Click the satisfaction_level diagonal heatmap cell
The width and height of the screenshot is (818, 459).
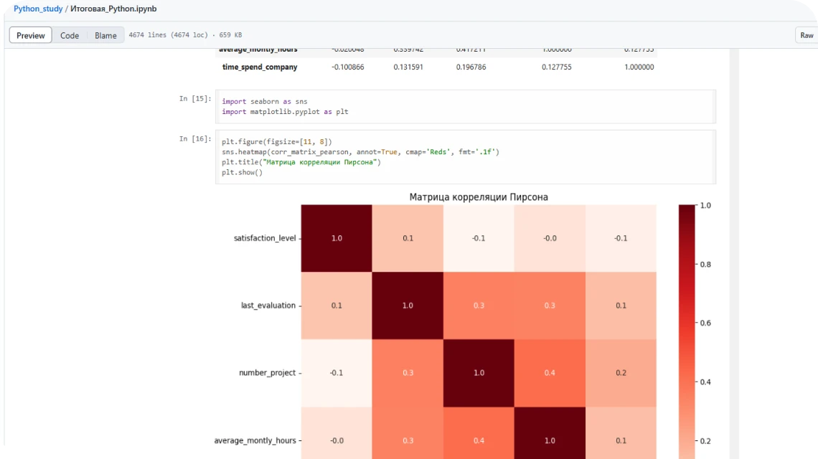pyautogui.click(x=337, y=238)
